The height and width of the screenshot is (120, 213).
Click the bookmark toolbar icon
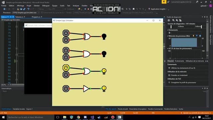click(x=133, y=9)
